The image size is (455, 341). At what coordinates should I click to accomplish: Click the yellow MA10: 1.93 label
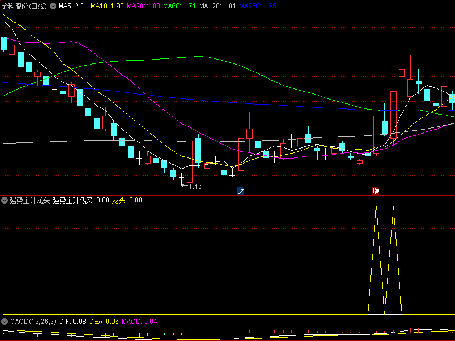(x=107, y=6)
